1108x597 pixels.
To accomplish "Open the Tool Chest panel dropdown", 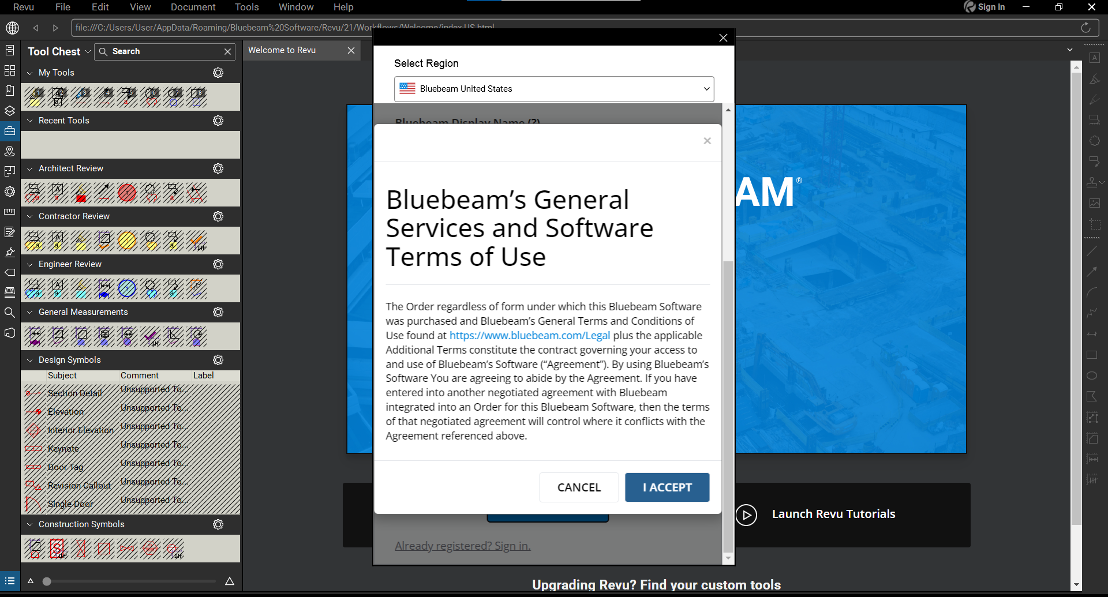I will [88, 51].
